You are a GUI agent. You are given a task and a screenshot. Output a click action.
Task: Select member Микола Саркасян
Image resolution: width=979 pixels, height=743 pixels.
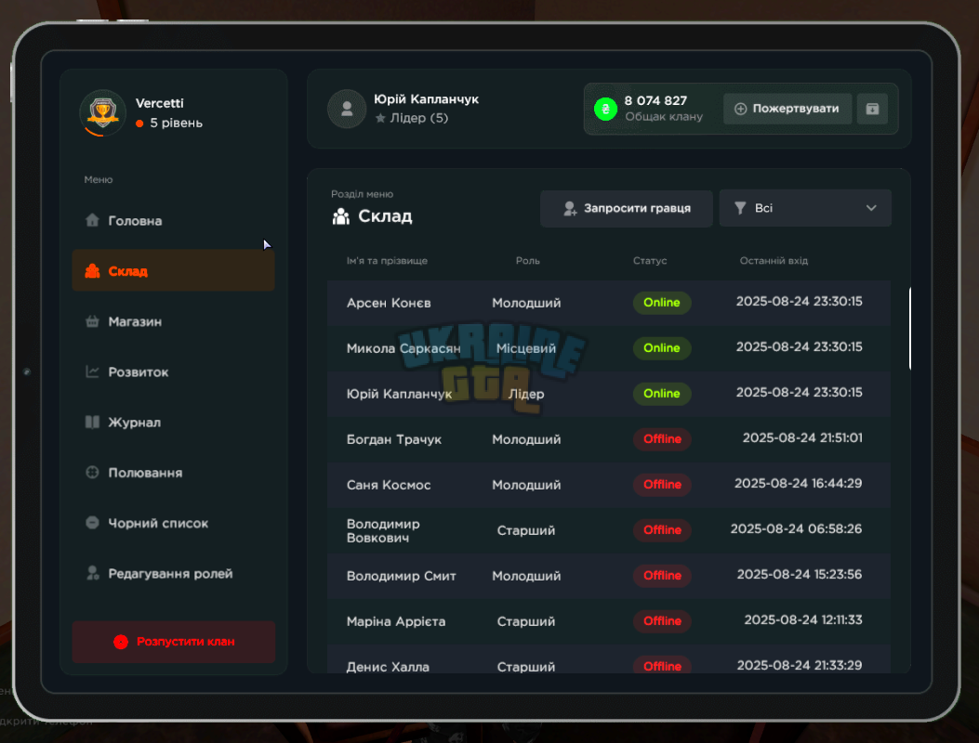click(x=609, y=348)
